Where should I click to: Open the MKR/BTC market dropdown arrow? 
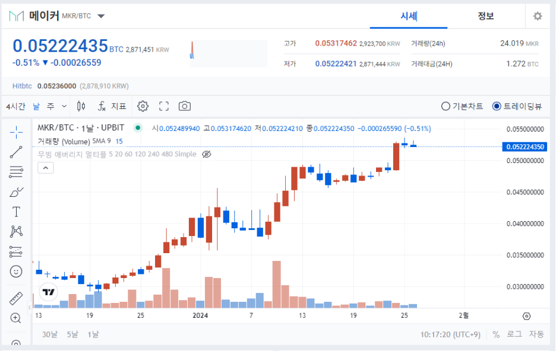point(101,16)
